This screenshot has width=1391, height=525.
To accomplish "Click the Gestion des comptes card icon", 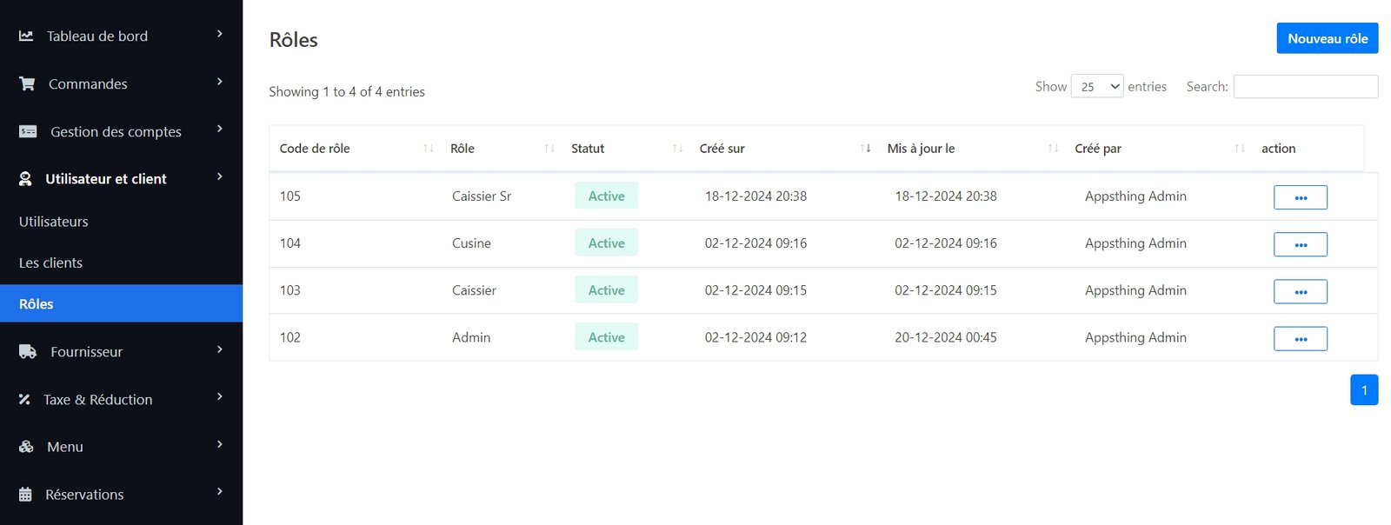I will click(28, 132).
